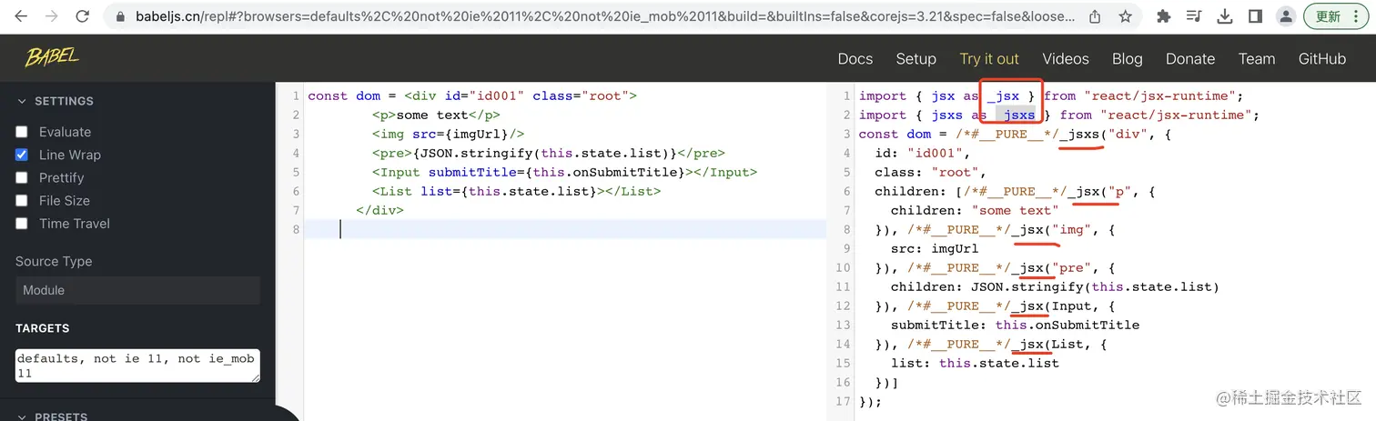The image size is (1376, 421).
Task: Open the browser profile avatar
Action: 1286,16
